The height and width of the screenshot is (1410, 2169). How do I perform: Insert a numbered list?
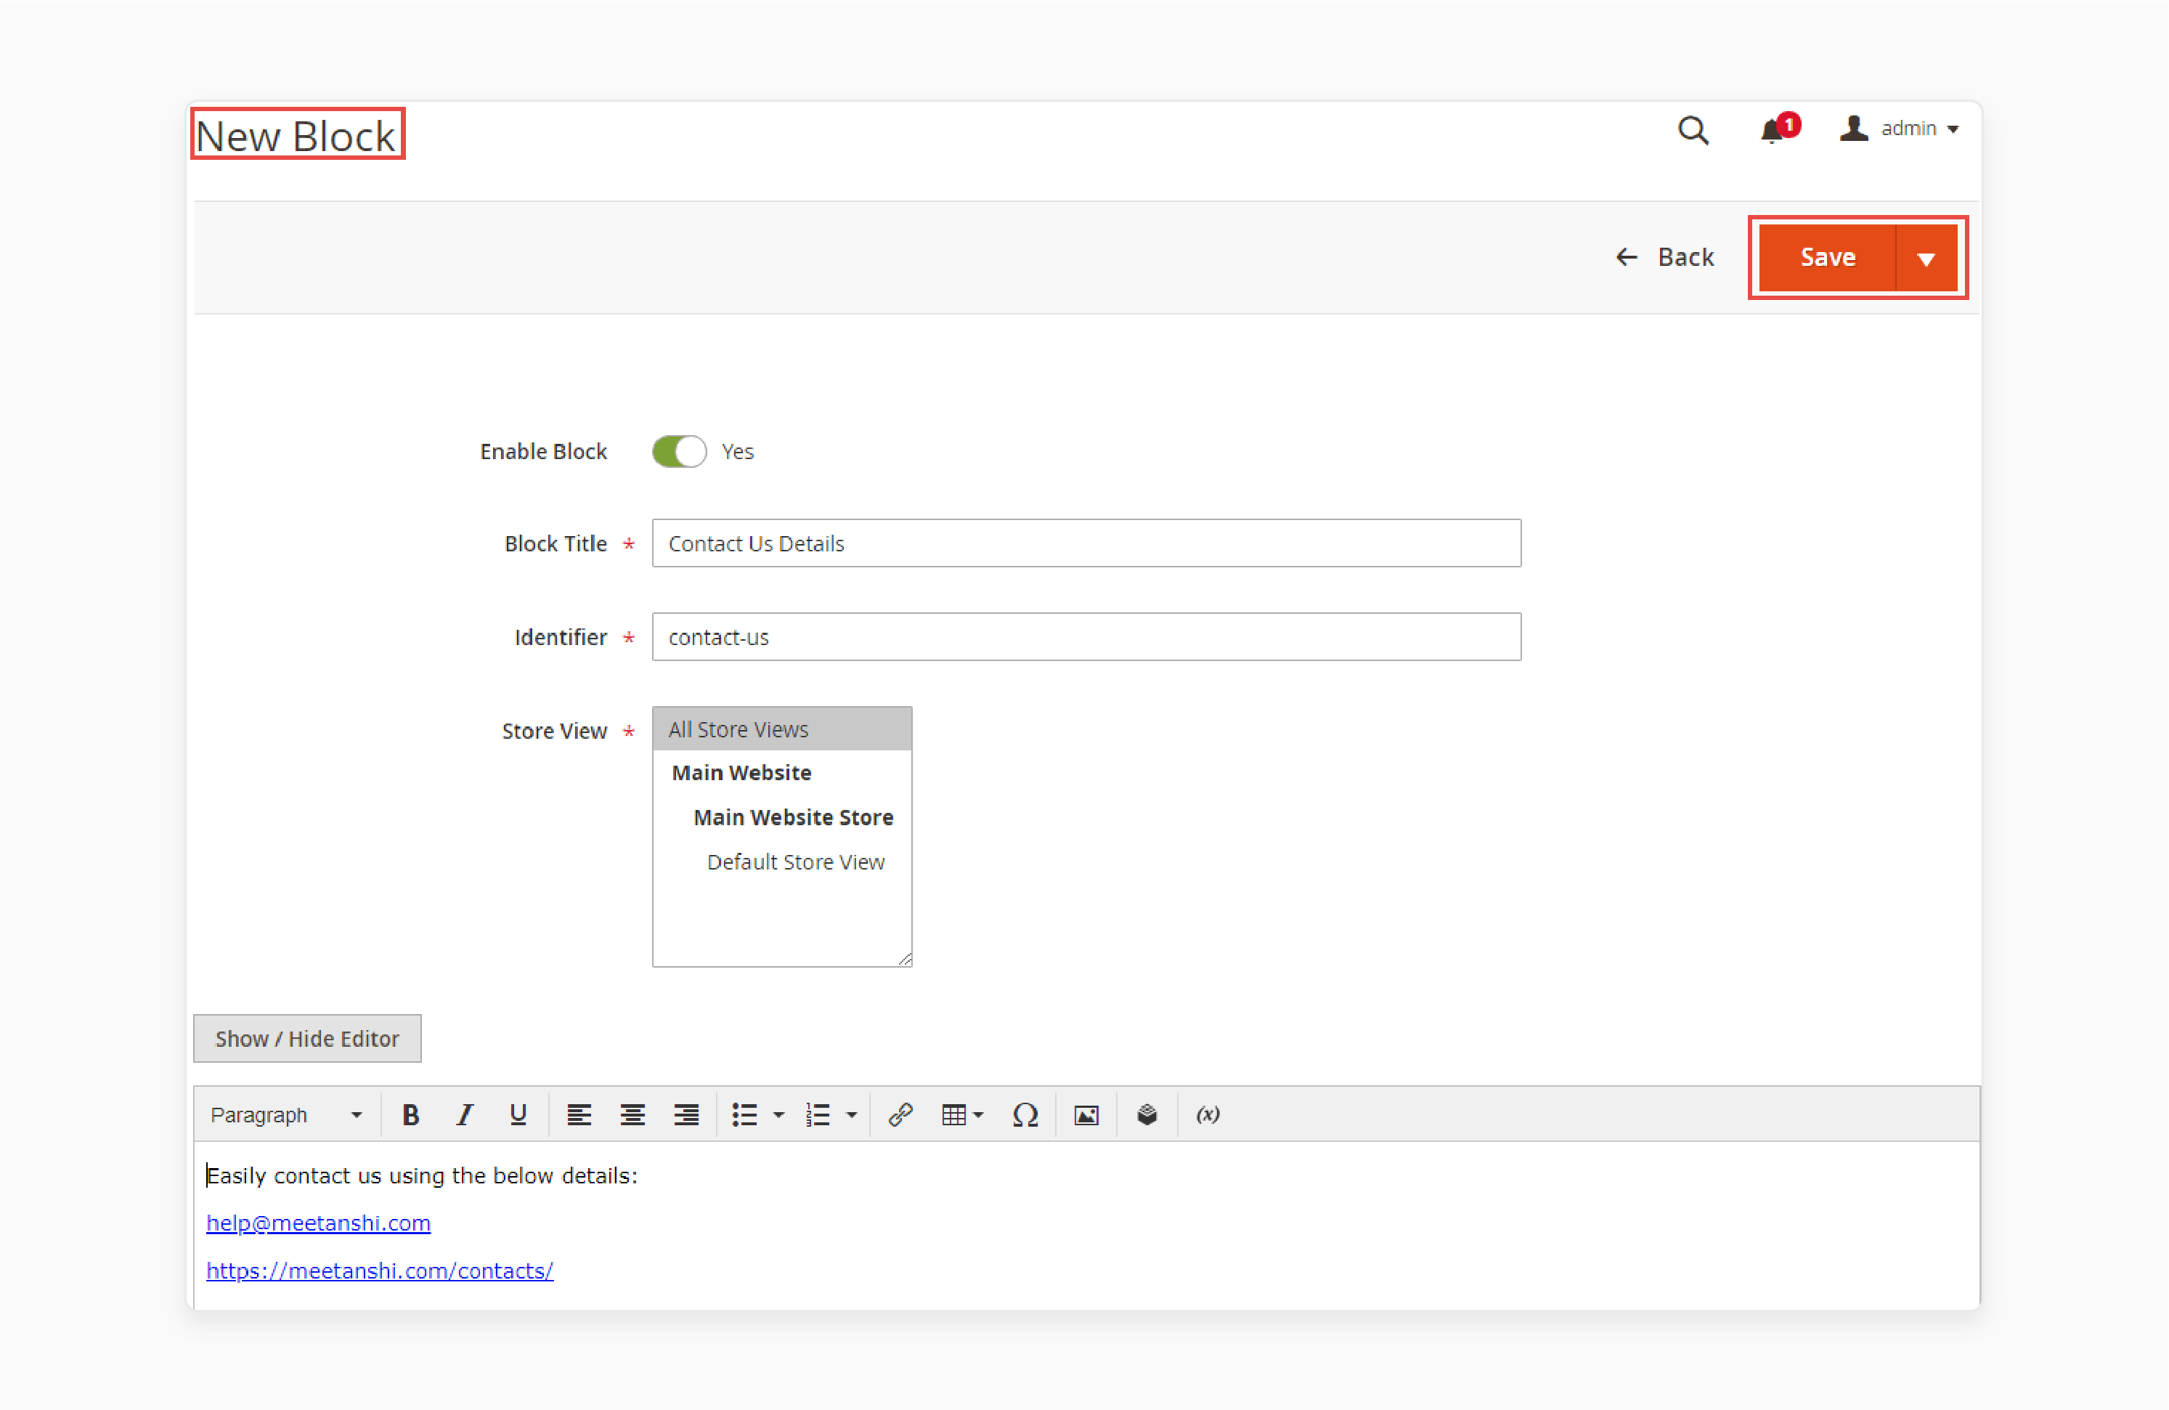click(818, 1114)
